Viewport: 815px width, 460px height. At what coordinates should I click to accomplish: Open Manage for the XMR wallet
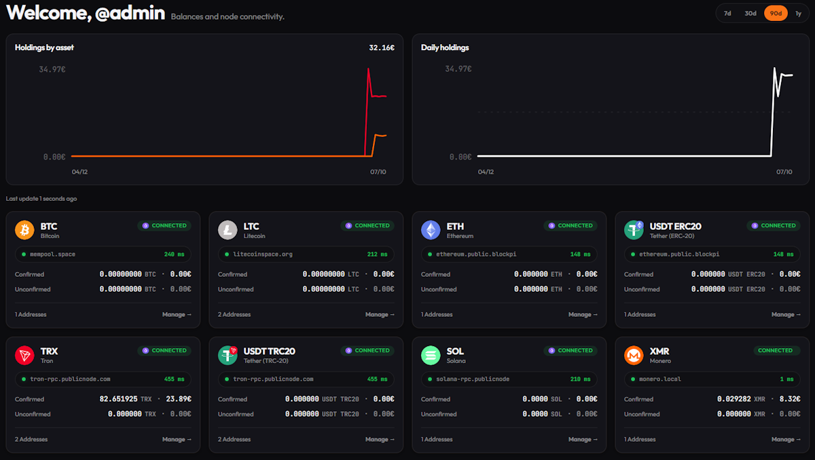(786, 439)
